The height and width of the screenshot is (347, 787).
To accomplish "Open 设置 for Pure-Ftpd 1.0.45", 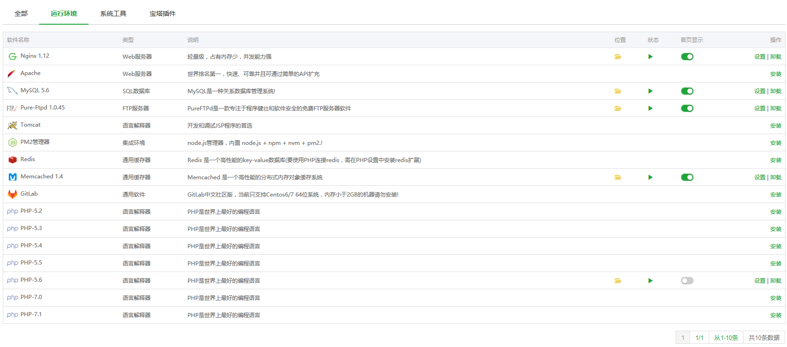I will (x=760, y=109).
